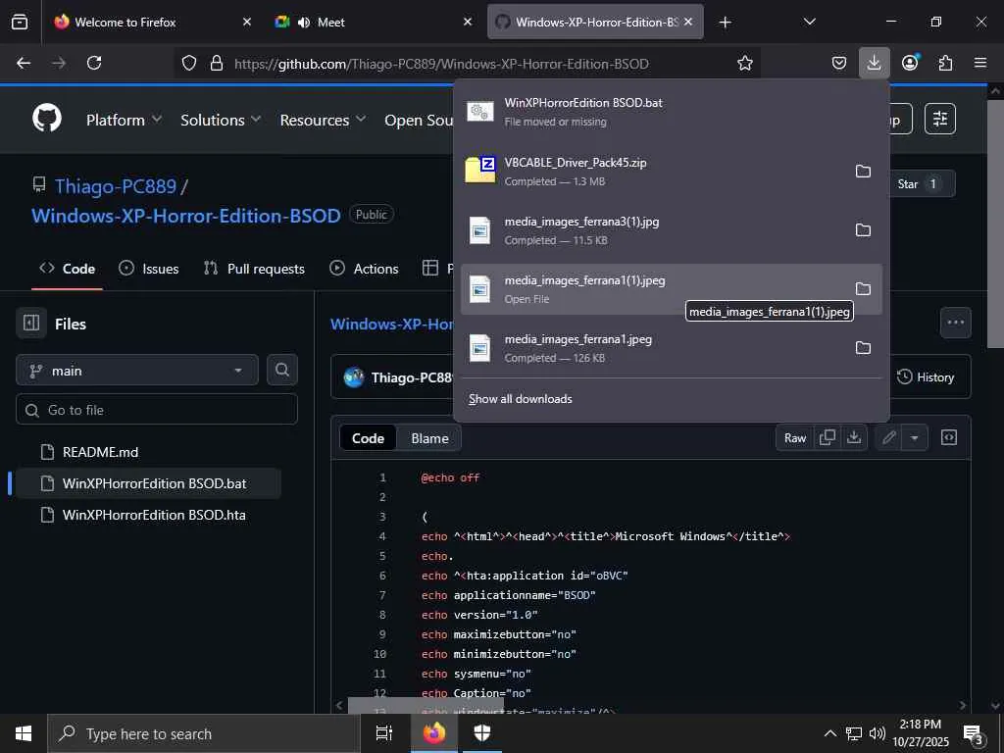Expand the Platform menu

pyautogui.click(x=124, y=120)
